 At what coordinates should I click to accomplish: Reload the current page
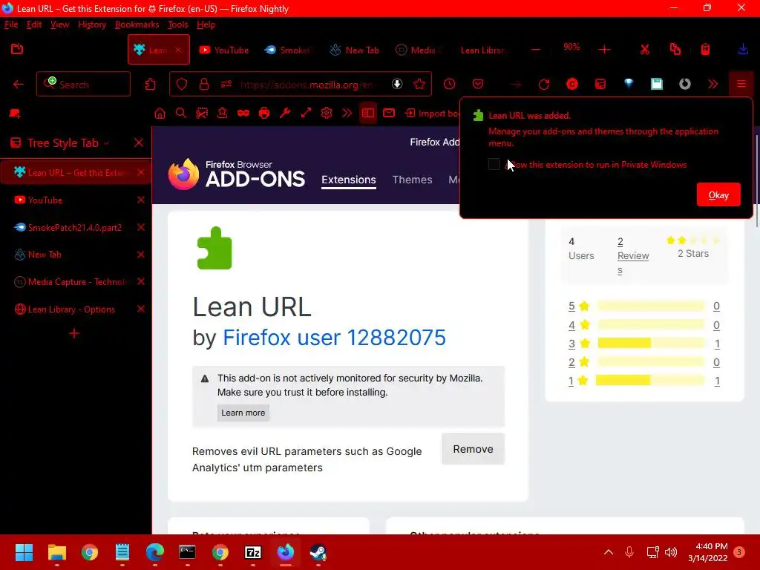click(x=544, y=85)
